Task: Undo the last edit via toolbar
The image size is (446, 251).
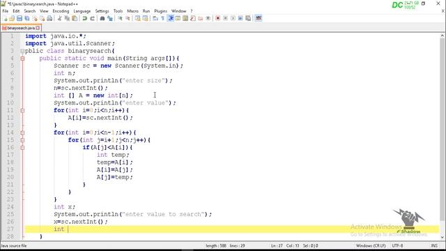Action: [84, 19]
